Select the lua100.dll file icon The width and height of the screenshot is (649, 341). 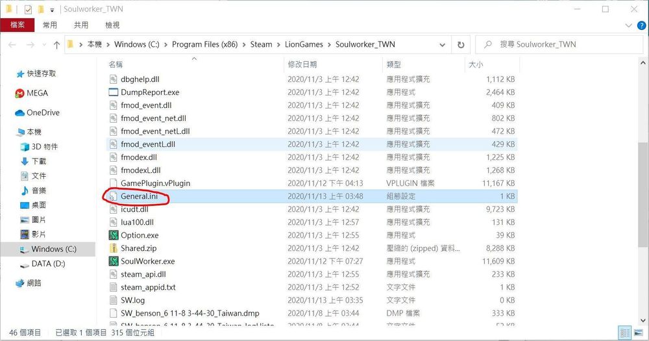pyautogui.click(x=113, y=222)
